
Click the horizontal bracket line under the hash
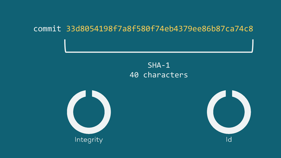pyautogui.click(x=159, y=52)
